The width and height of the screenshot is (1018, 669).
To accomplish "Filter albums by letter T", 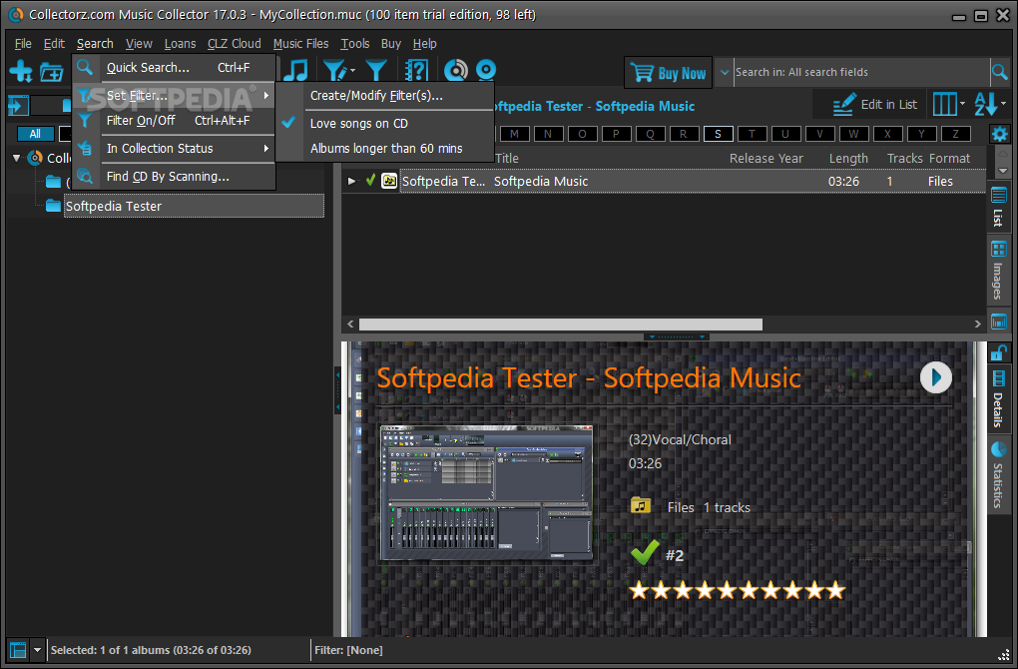I will pyautogui.click(x=752, y=134).
